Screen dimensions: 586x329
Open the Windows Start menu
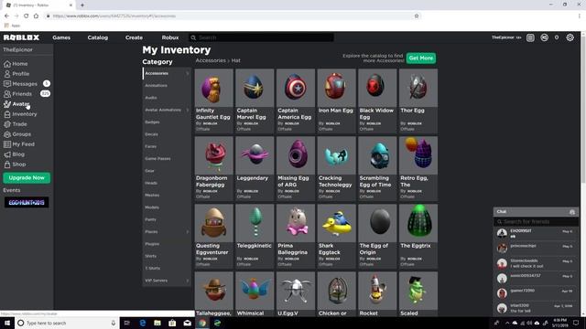coord(7,323)
